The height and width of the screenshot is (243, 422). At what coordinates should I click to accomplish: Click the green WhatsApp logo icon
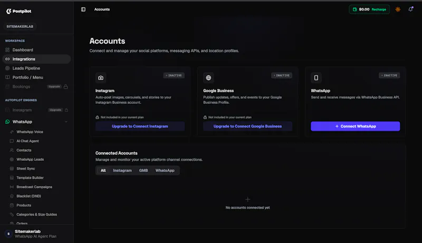click(7, 122)
